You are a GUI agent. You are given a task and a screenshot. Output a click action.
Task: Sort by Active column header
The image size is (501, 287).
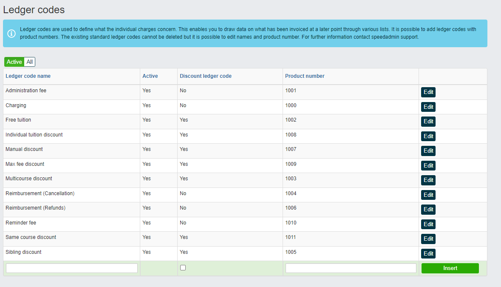150,76
